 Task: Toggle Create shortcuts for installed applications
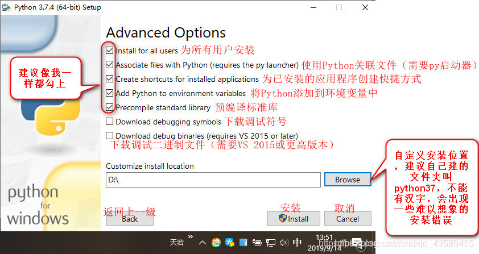tap(109, 79)
